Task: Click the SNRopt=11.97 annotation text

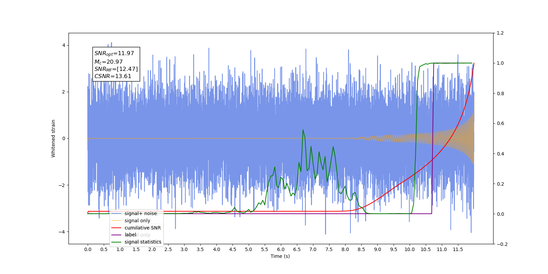Action: pyautogui.click(x=114, y=53)
